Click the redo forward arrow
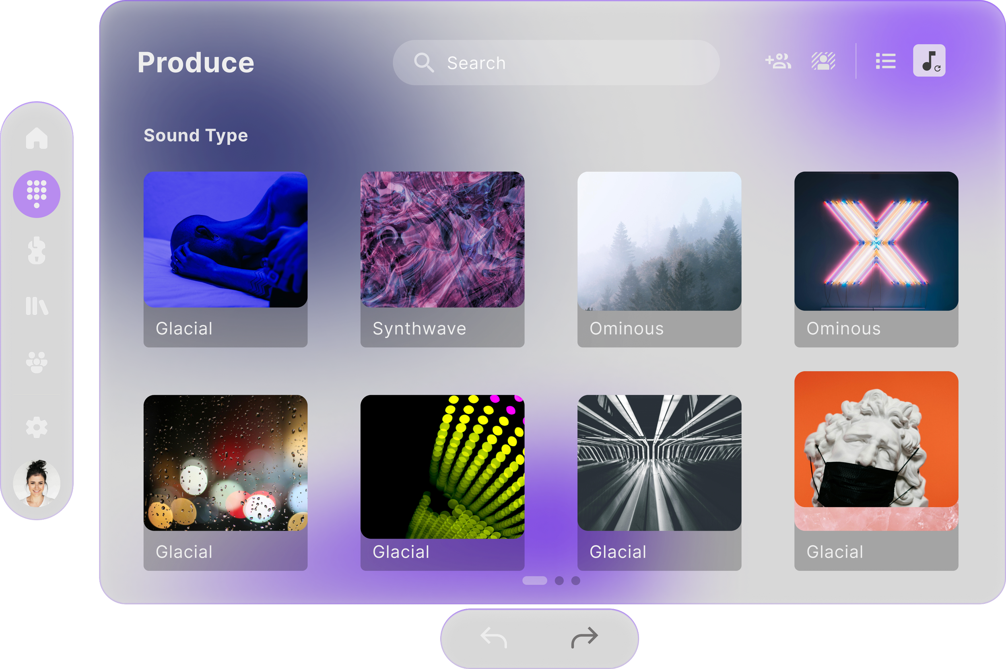1006x669 pixels. 584,638
